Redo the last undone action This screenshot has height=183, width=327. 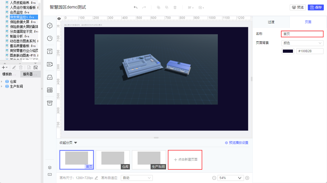(x=144, y=7)
